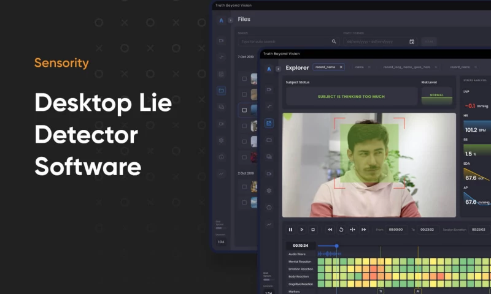491x294 pixels.
Task: Click the 00:10:34 current time label
Action: (300, 246)
